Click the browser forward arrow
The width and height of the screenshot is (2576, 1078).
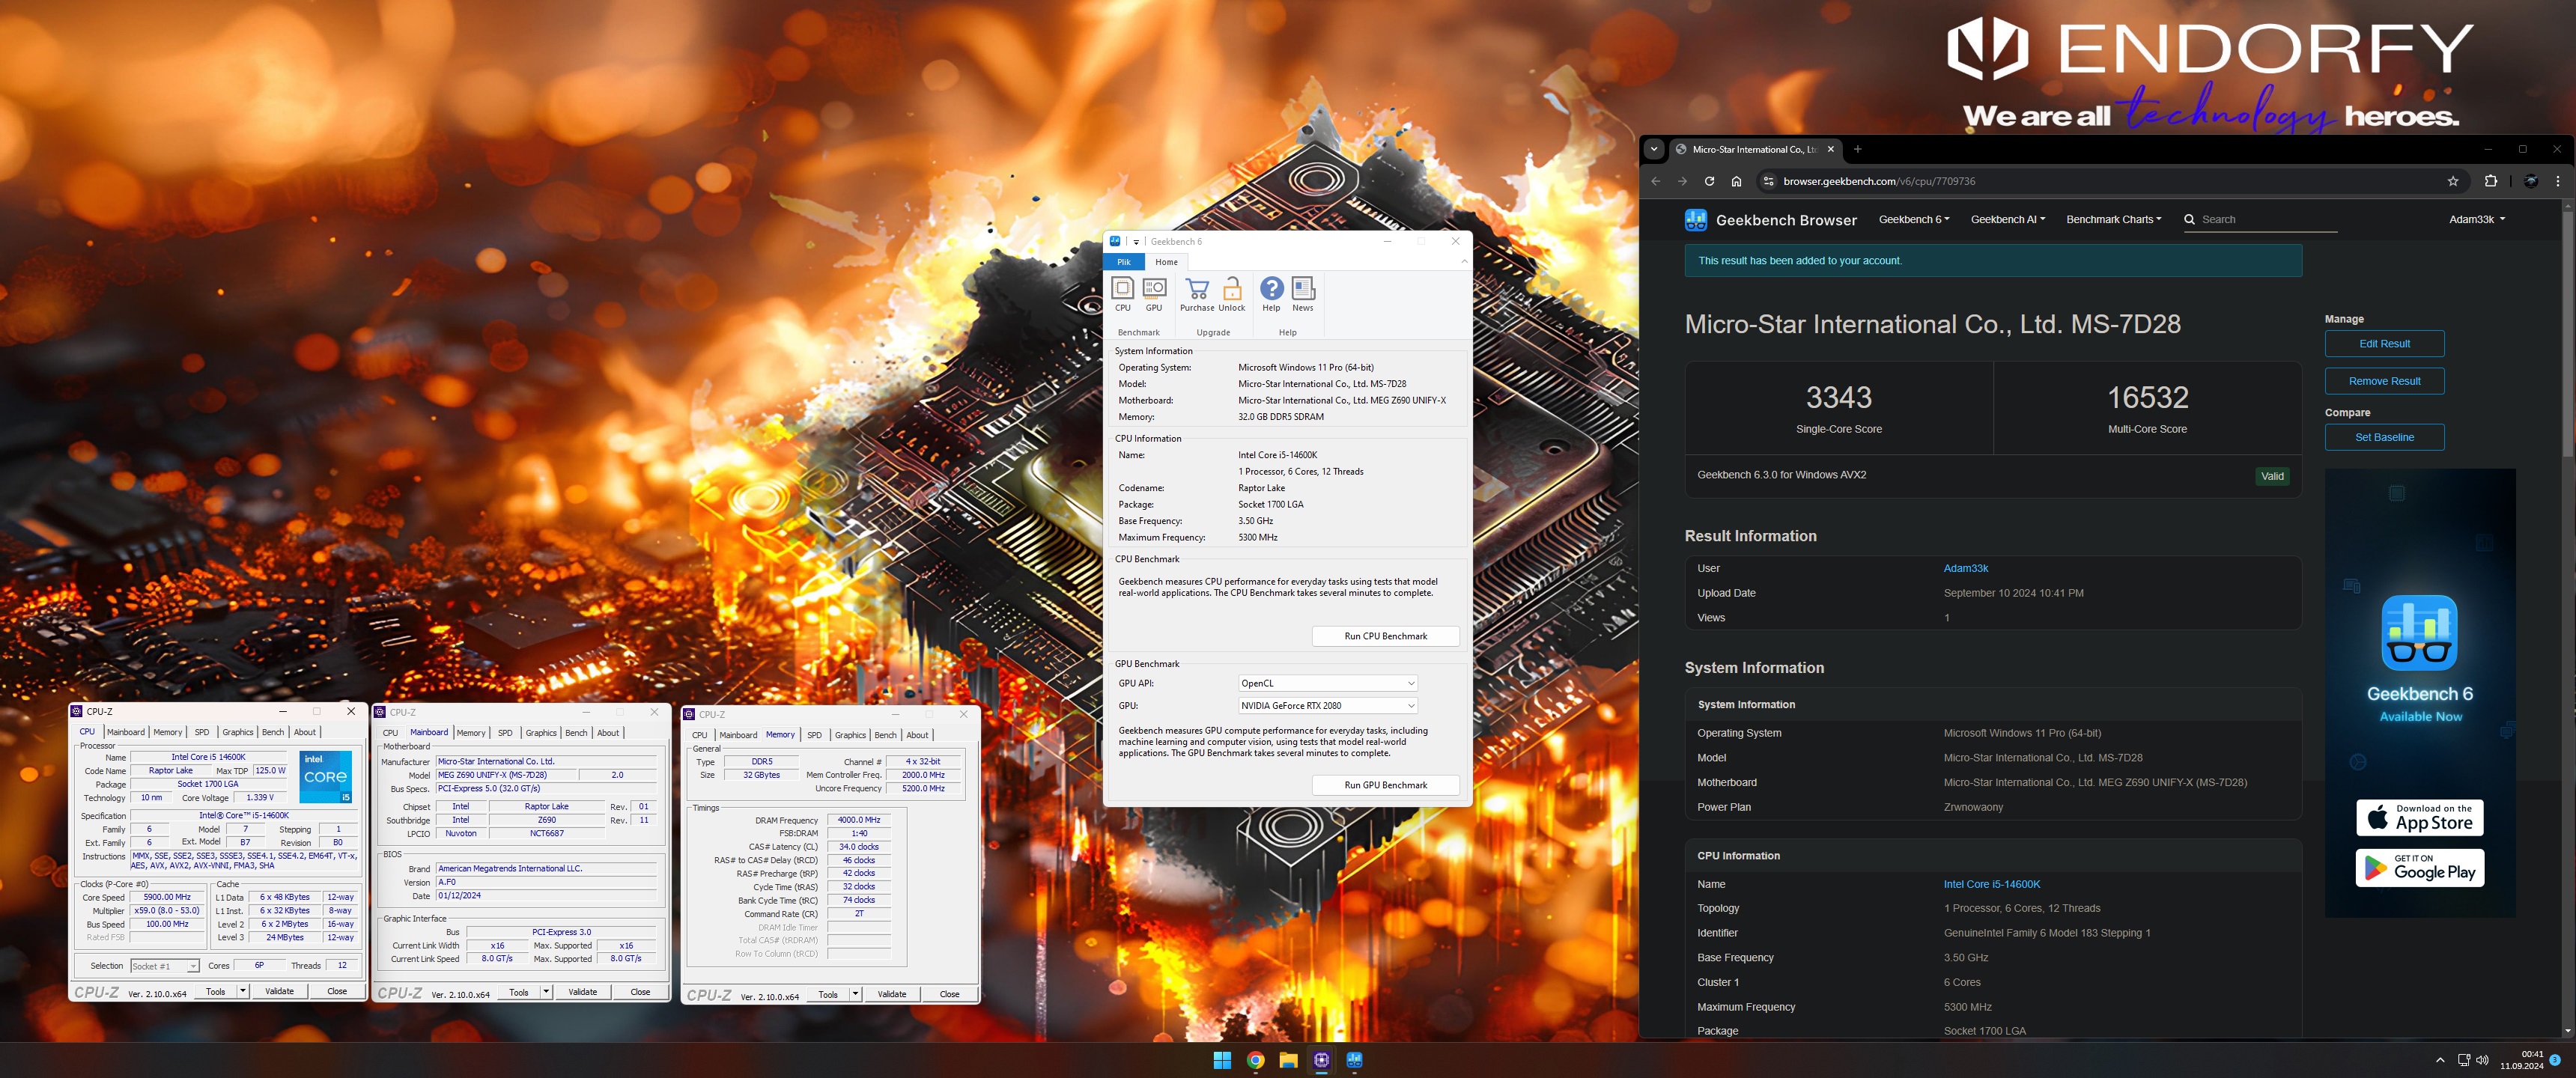point(1682,181)
